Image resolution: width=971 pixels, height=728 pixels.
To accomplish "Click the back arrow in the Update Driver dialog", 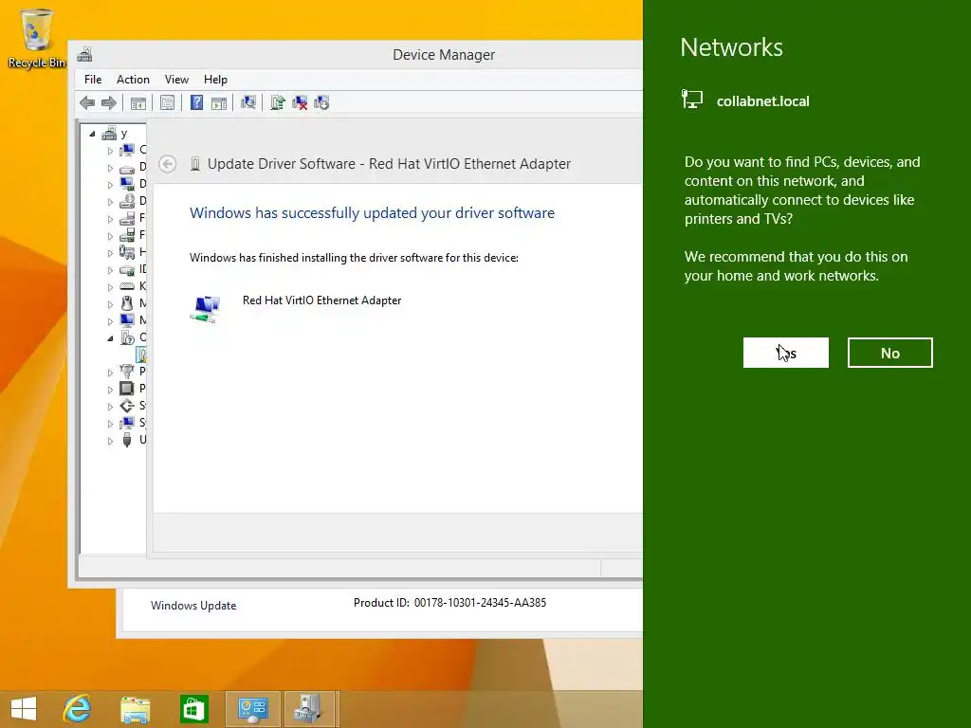I will (x=167, y=163).
